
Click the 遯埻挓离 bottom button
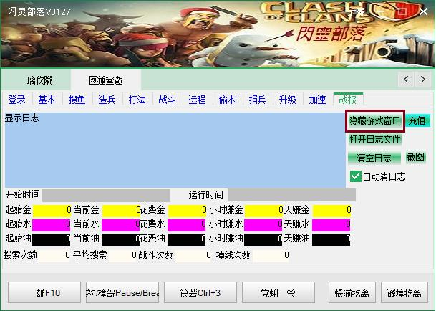pyautogui.click(x=404, y=292)
